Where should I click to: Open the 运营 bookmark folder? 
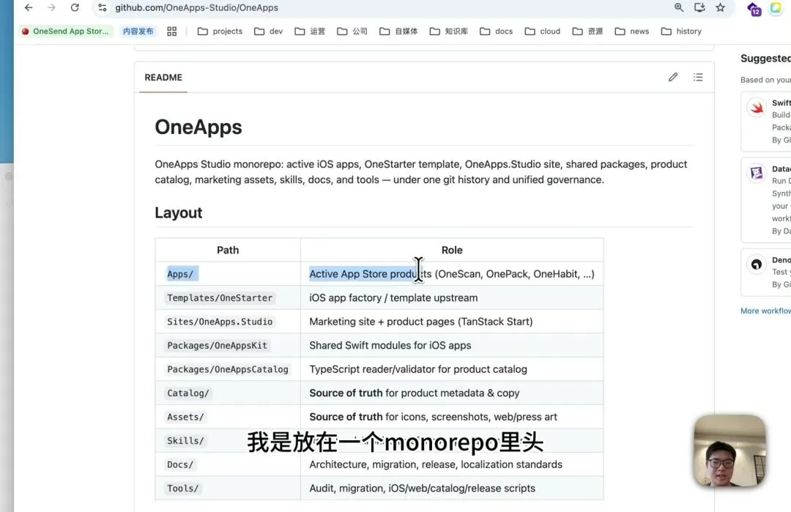click(310, 31)
